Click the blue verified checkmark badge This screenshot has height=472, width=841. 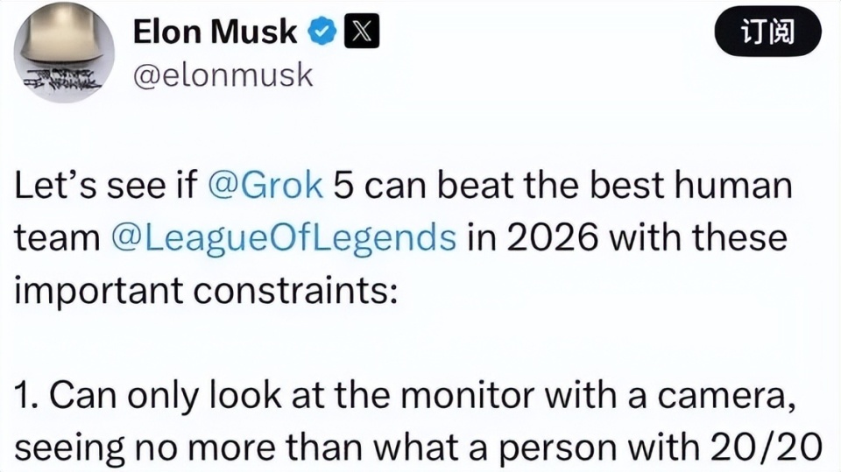pyautogui.click(x=323, y=32)
